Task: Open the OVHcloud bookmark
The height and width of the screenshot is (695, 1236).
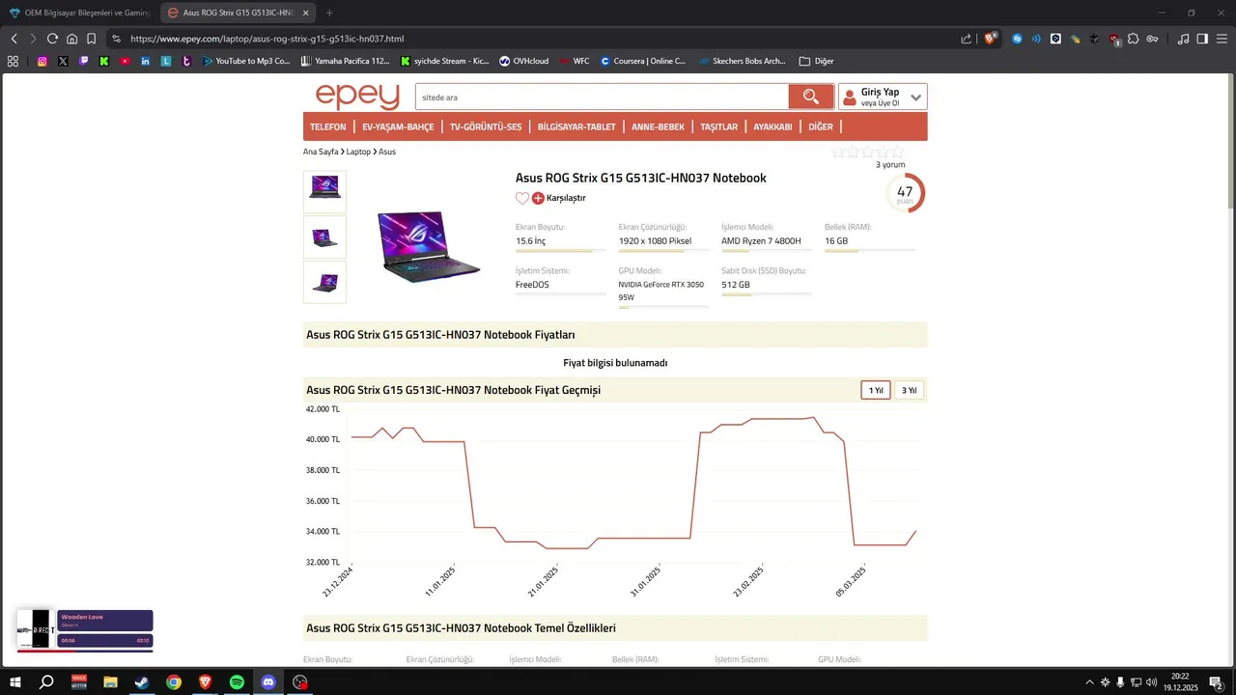Action: (x=523, y=61)
